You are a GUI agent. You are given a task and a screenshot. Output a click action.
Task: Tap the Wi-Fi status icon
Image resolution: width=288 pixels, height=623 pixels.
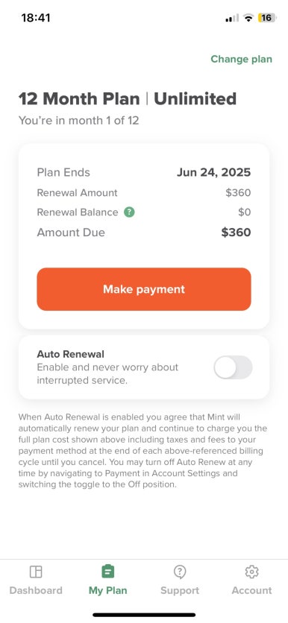coord(248,18)
